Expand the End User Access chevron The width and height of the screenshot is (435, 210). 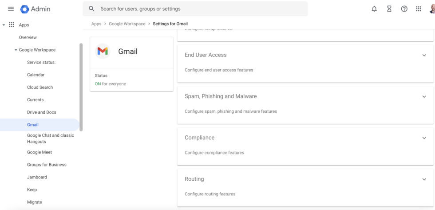[424, 55]
